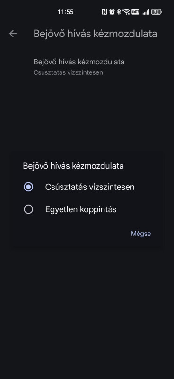Select the Csúsztatás vízszintesen radio button
Viewport: 174px width, 379px height.
pos(28,187)
